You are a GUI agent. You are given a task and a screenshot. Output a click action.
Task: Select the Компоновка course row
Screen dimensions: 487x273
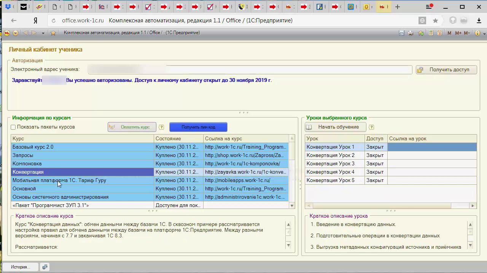pyautogui.click(x=150, y=164)
